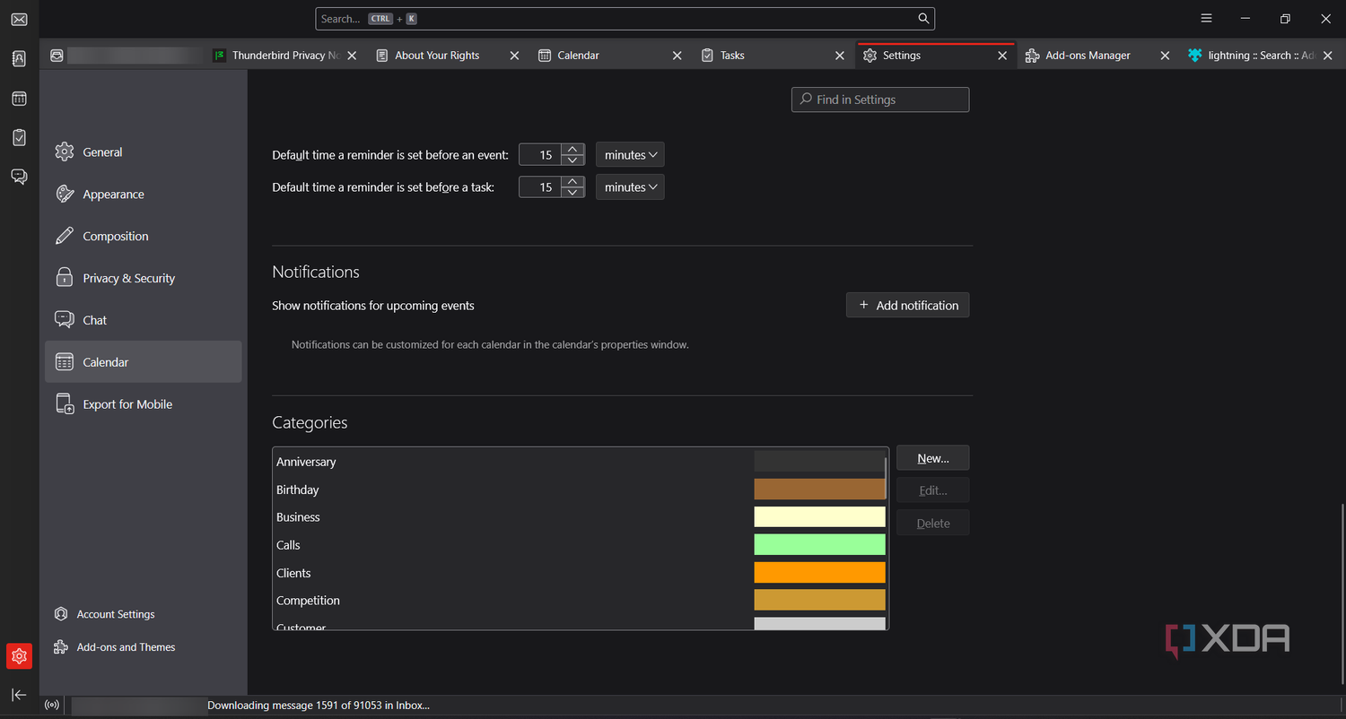This screenshot has width=1346, height=719.
Task: Close the Calendar tab
Action: tap(677, 56)
